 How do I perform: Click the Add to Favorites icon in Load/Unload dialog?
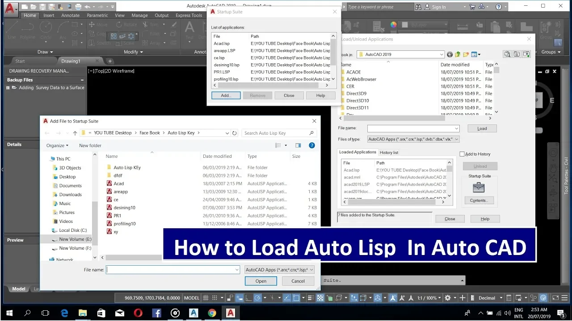pos(526,54)
